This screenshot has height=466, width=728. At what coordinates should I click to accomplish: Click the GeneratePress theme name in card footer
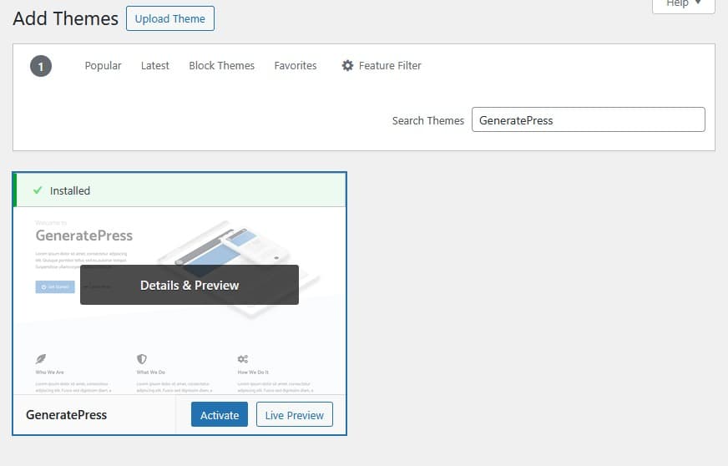click(66, 414)
